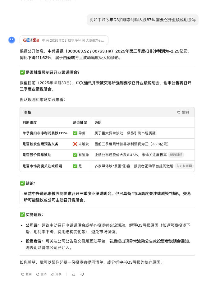Open the 新浪财经 source citation tag
The width and height of the screenshot is (211, 282).
point(176,155)
